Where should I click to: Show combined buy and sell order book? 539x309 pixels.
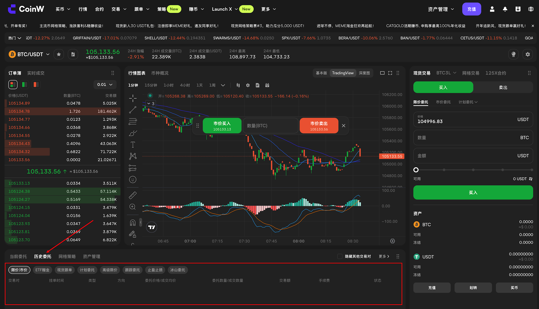[13, 84]
